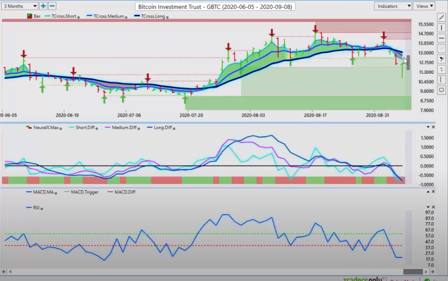Click the 1.5000 value on the Diff axis
Image resolution: width=448 pixels, height=281 pixels.
tap(427, 138)
